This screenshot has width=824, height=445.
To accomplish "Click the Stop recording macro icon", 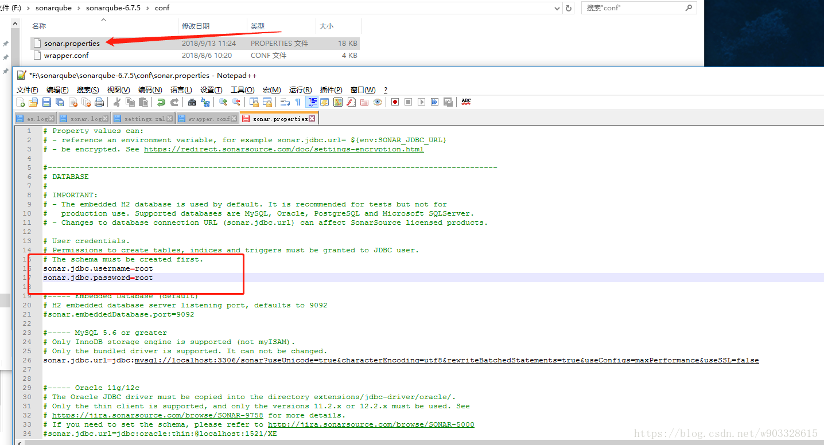I will click(408, 102).
